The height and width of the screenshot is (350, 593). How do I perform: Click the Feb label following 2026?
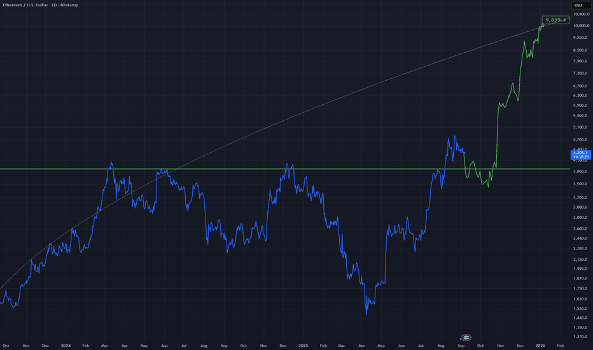[561, 346]
